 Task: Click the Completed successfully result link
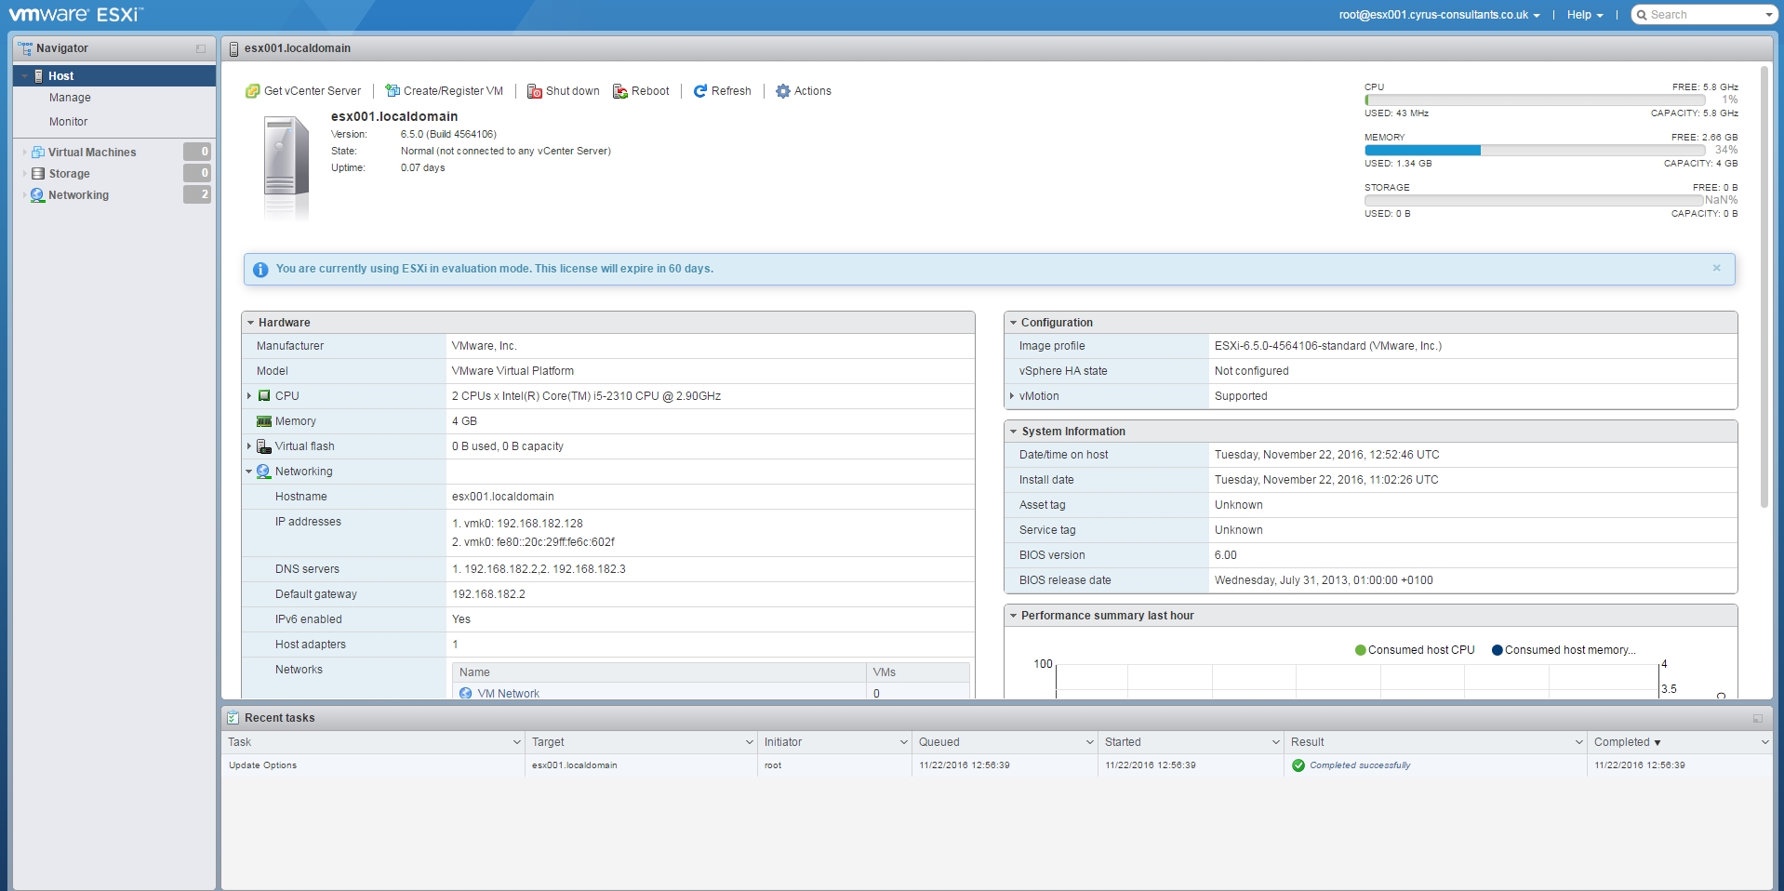point(1360,765)
